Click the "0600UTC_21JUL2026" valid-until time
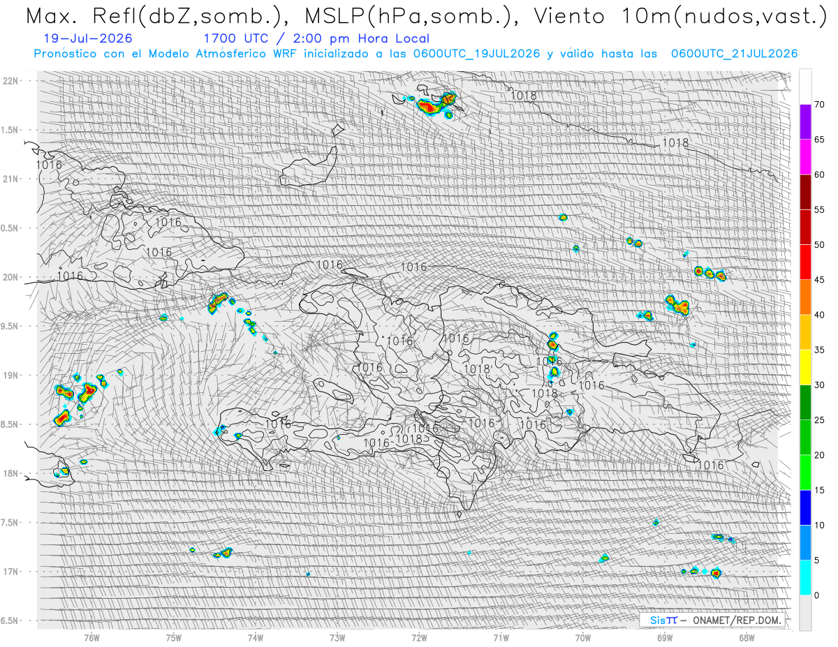 click(x=734, y=54)
